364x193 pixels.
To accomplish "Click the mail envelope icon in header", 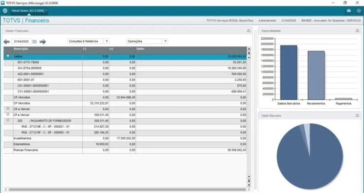I will click(x=348, y=10).
